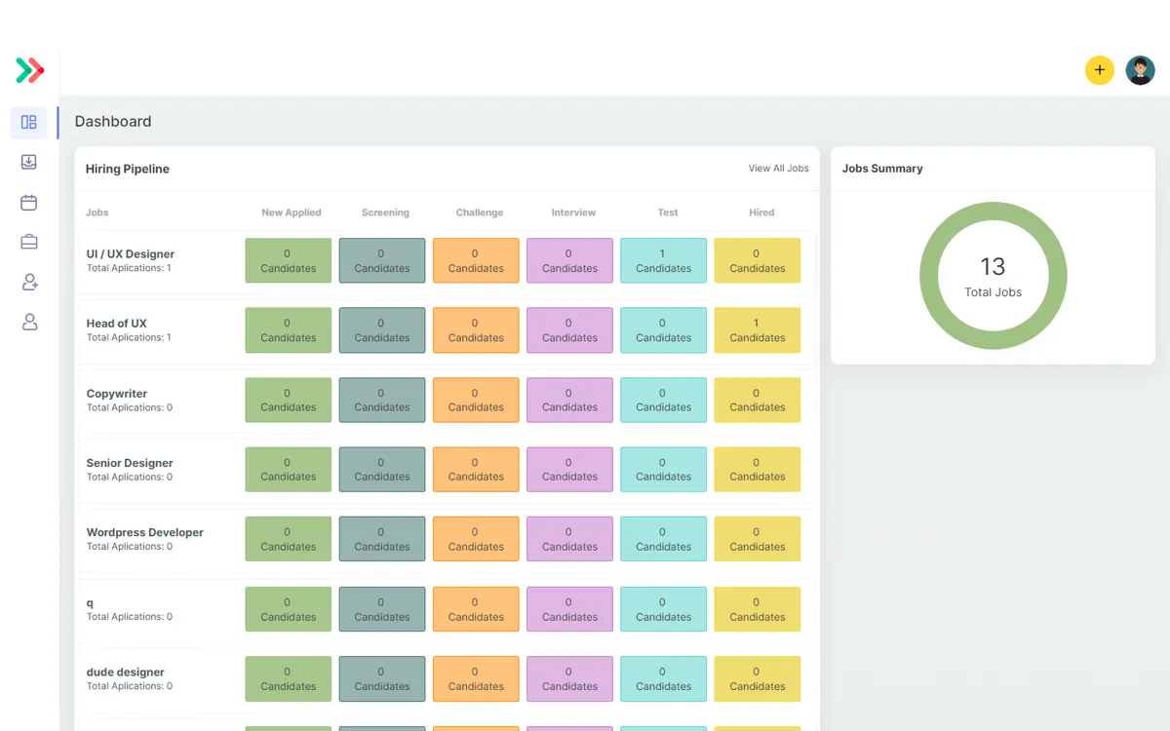Click UI / UX Designer Hired box
This screenshot has width=1170, height=731.
coord(758,260)
